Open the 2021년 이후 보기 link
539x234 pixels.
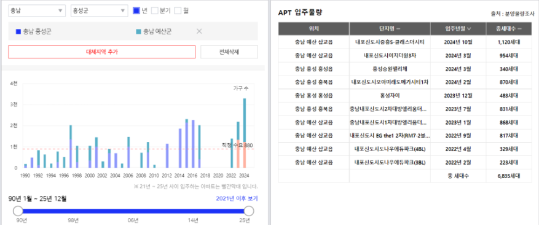[x=237, y=198]
